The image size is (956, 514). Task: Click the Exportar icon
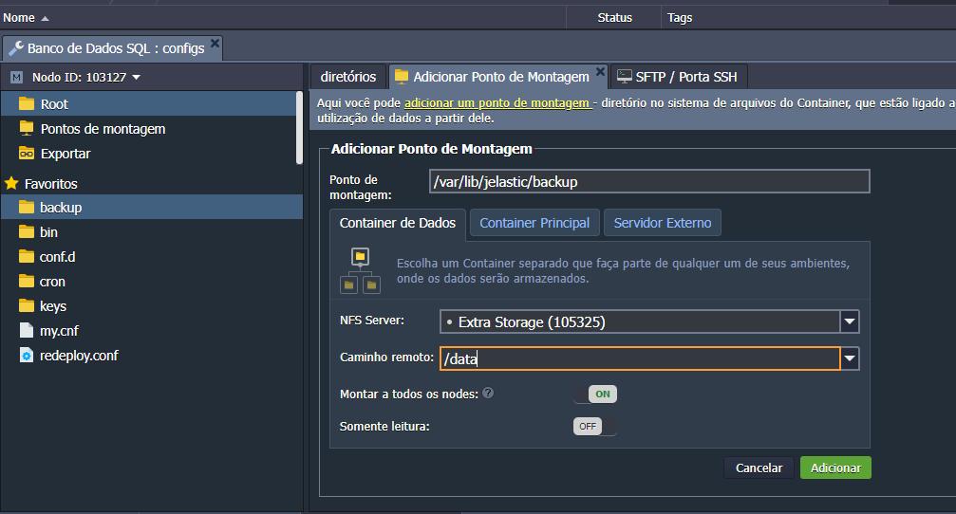click(x=27, y=154)
